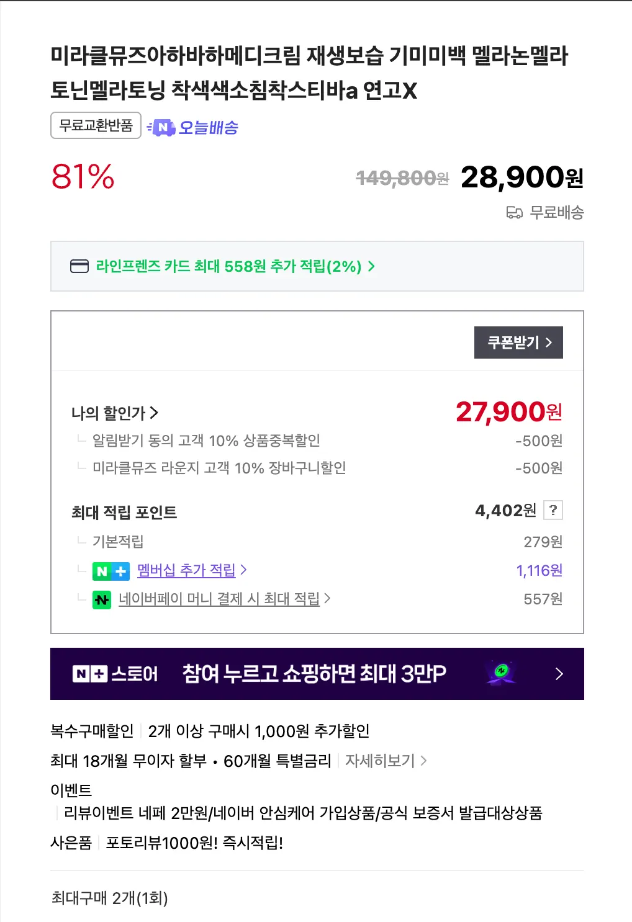The image size is (632, 922).
Task: Click the banner's glowing mascot icon
Action: coord(501,673)
